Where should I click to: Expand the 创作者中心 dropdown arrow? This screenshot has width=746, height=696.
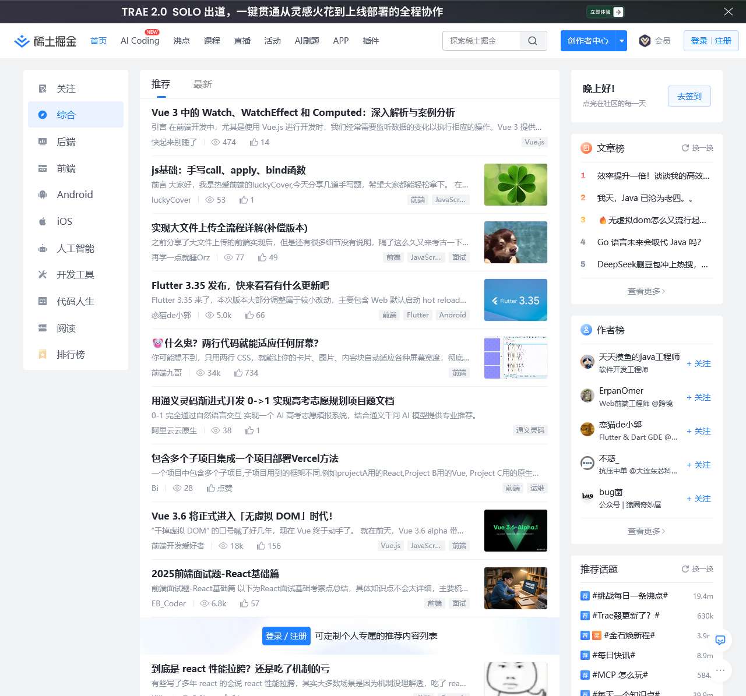[x=621, y=41]
